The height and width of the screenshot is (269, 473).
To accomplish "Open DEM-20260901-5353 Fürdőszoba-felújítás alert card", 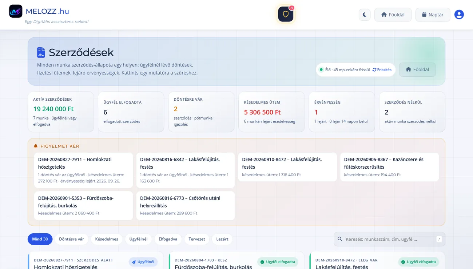I will pyautogui.click(x=83, y=205).
